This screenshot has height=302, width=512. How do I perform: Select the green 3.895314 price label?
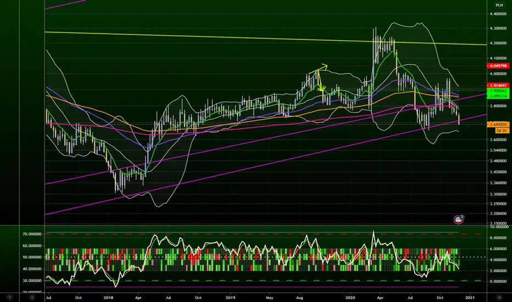498,96
